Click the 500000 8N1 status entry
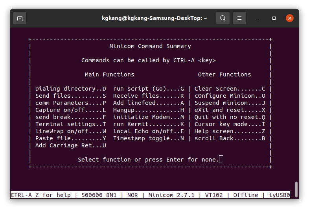Screen dimensions: 309x210 (x=99, y=195)
